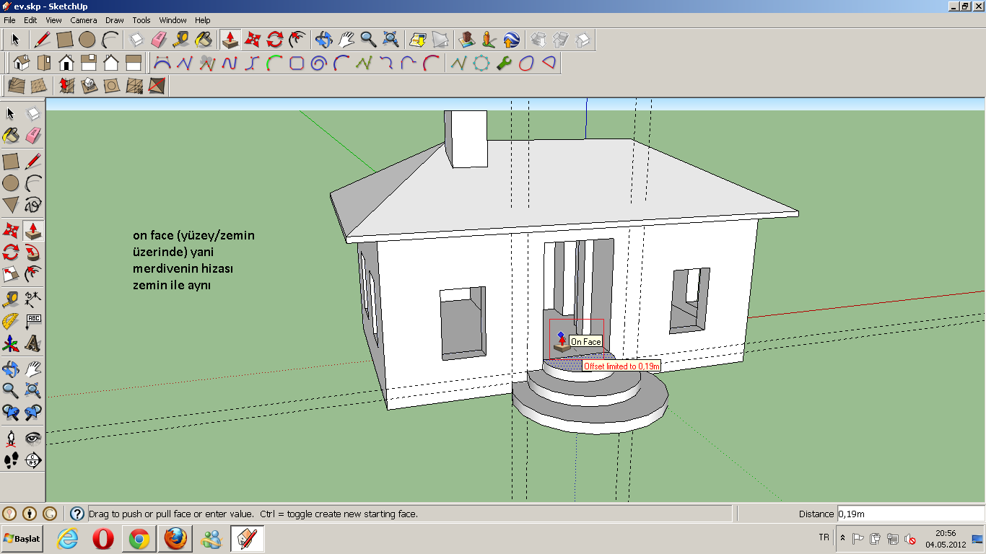
Task: Open Firefox from the taskbar
Action: 175,539
